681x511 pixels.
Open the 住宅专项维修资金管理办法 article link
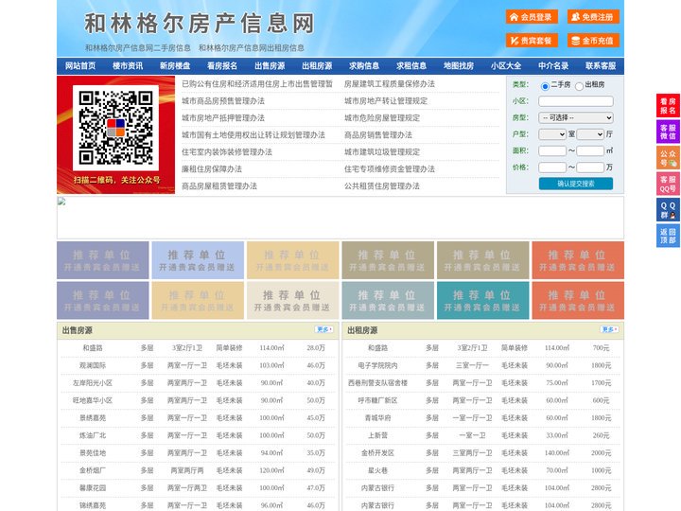pos(390,169)
